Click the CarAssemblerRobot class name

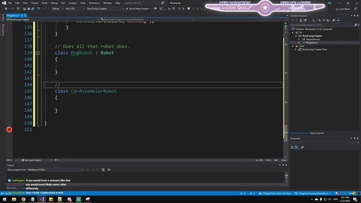pyautogui.click(x=94, y=91)
